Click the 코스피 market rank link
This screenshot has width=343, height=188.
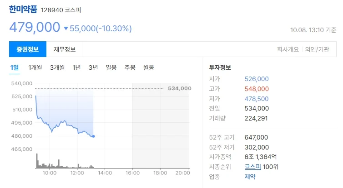[x=252, y=167]
